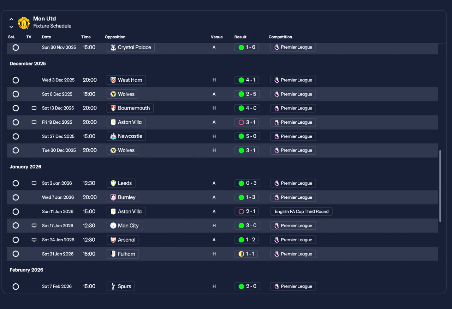Sort by the Date column header
The image size is (452, 309).
[x=46, y=37]
